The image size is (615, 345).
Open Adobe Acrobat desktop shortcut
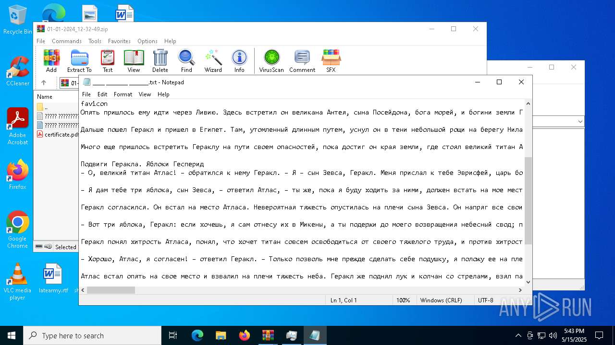[17, 126]
